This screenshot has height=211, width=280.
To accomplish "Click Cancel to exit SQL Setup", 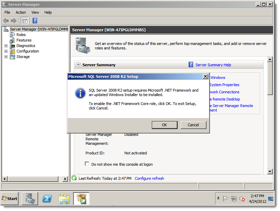I will pos(193,125).
